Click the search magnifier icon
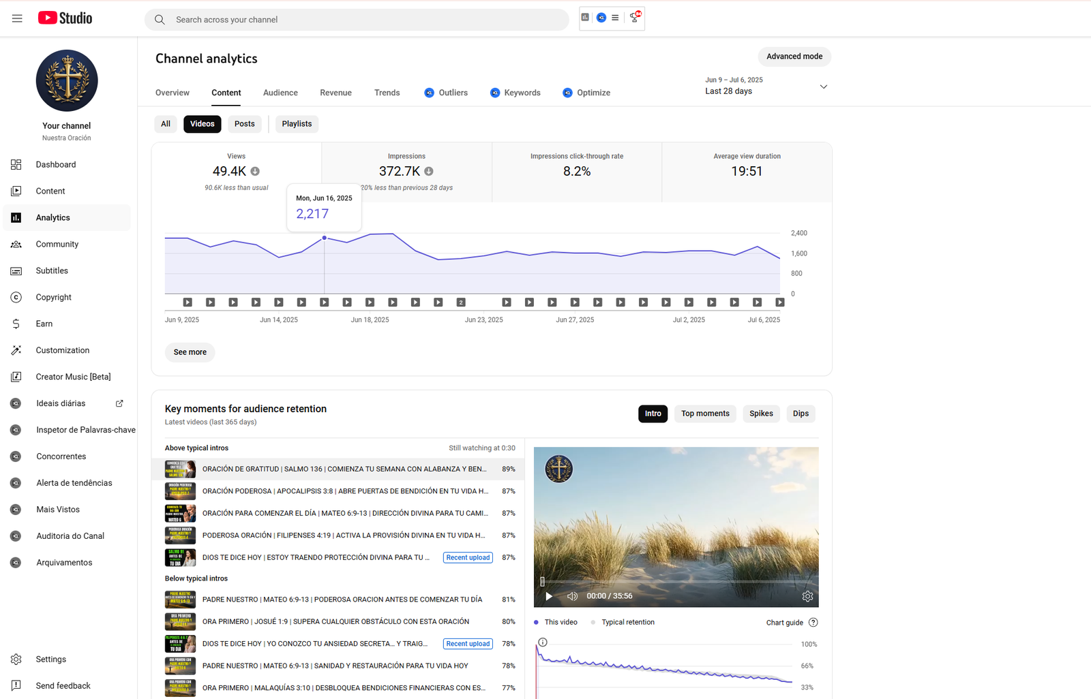The image size is (1091, 699). [x=160, y=20]
